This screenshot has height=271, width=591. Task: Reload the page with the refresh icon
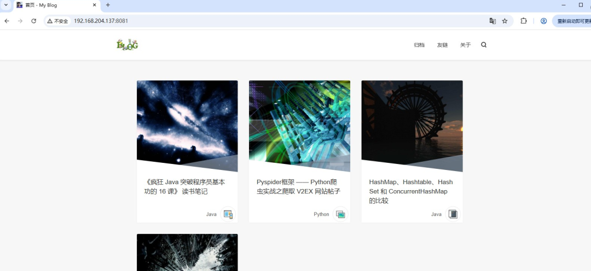[33, 21]
